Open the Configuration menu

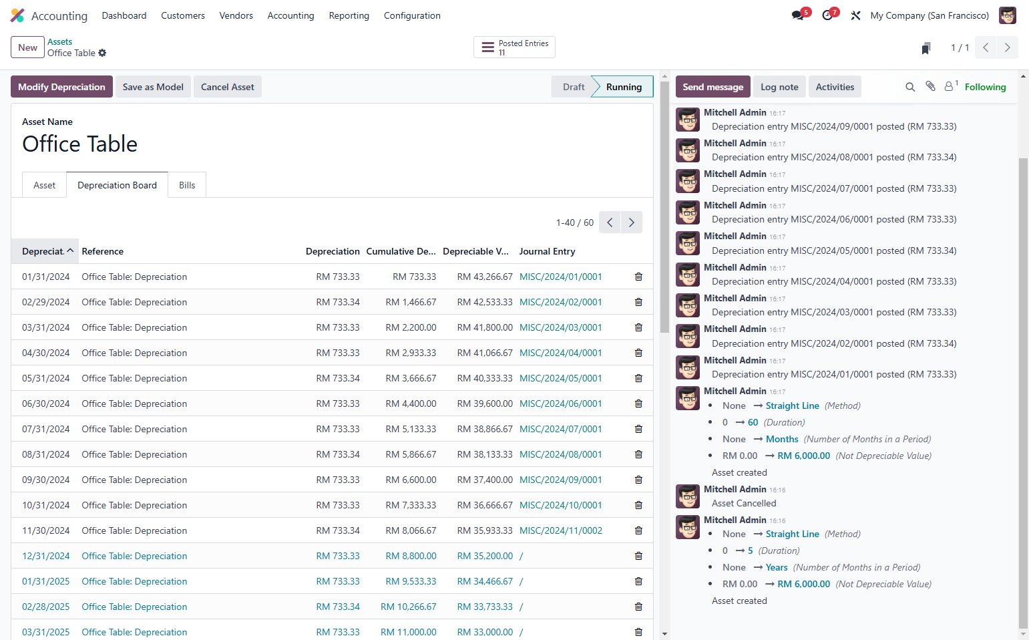tap(412, 15)
